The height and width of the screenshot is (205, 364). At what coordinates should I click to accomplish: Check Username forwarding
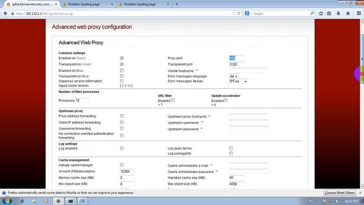(122, 129)
